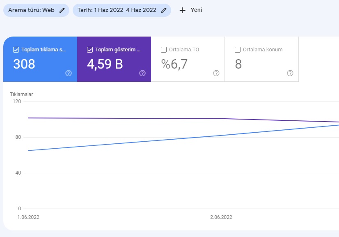Open help icon on Ortalama TO card
Viewport: 339px width, 237px height.
216,73
